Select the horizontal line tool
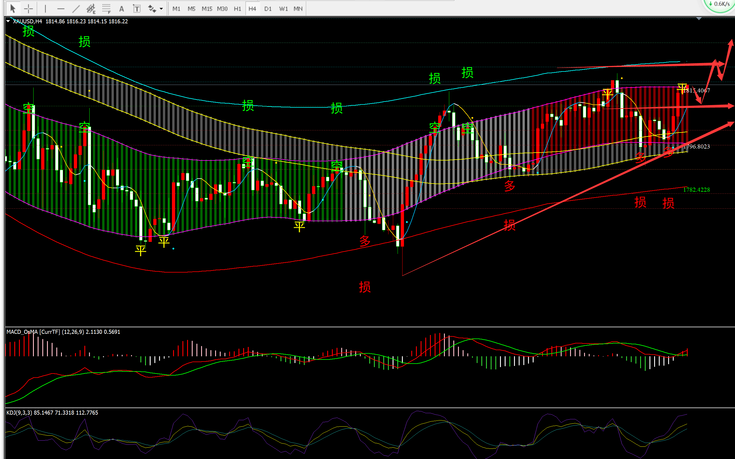This screenshot has width=735, height=459. (61, 9)
